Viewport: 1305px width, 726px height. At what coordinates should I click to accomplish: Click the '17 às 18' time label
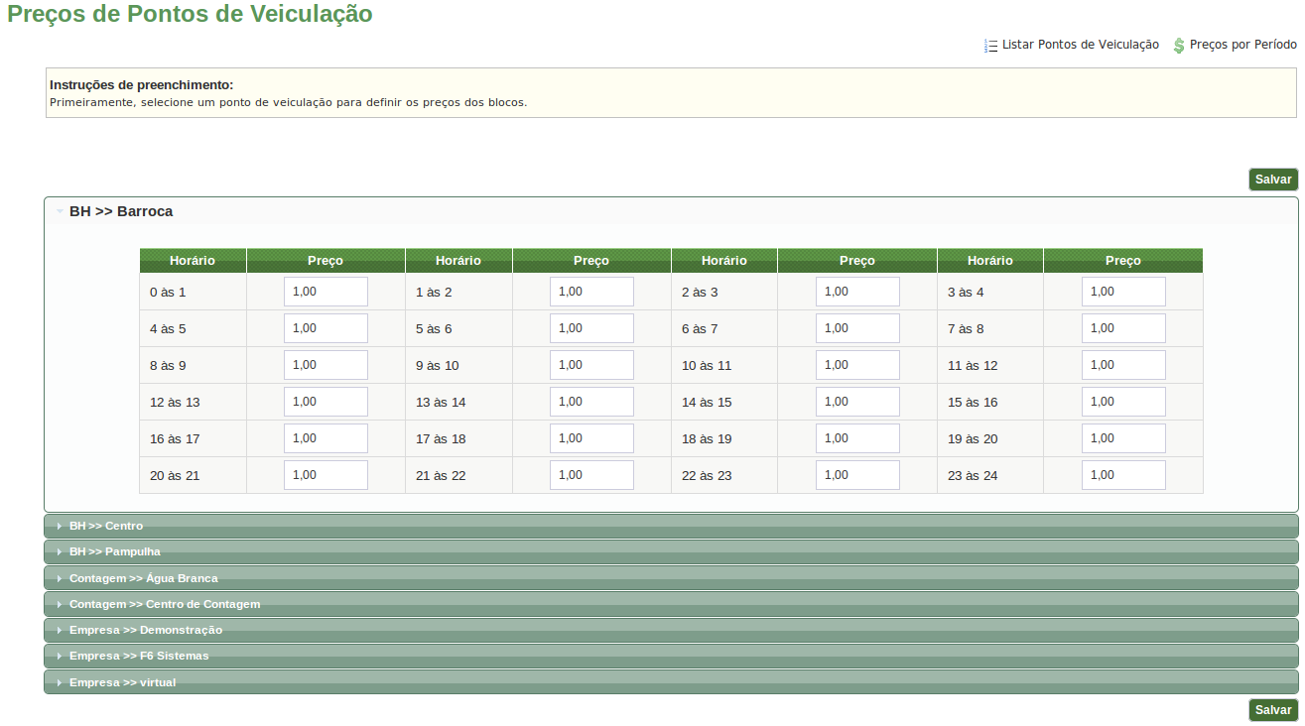(x=441, y=439)
